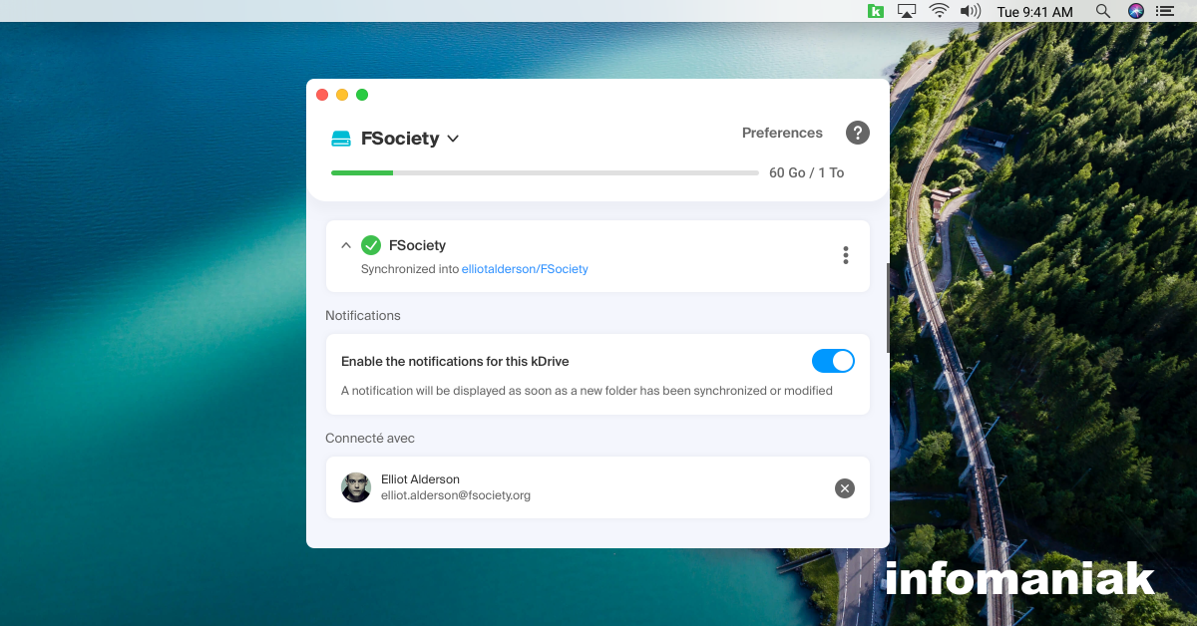Collapse the FSociety sync folder row
This screenshot has height=626, width=1197.
(x=346, y=245)
